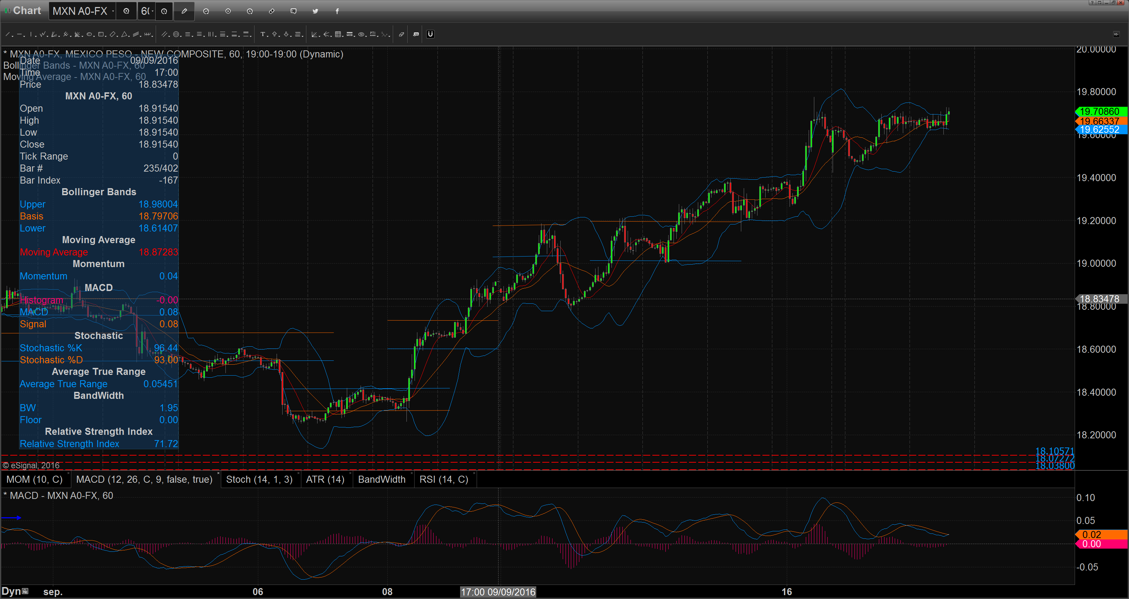Click the chat comment icon in title bar
The width and height of the screenshot is (1129, 599).
coord(294,11)
